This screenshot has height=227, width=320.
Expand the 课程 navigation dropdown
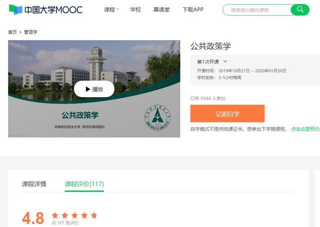111,10
